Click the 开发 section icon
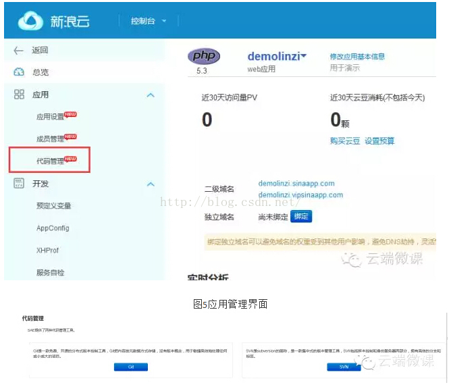 click(19, 183)
